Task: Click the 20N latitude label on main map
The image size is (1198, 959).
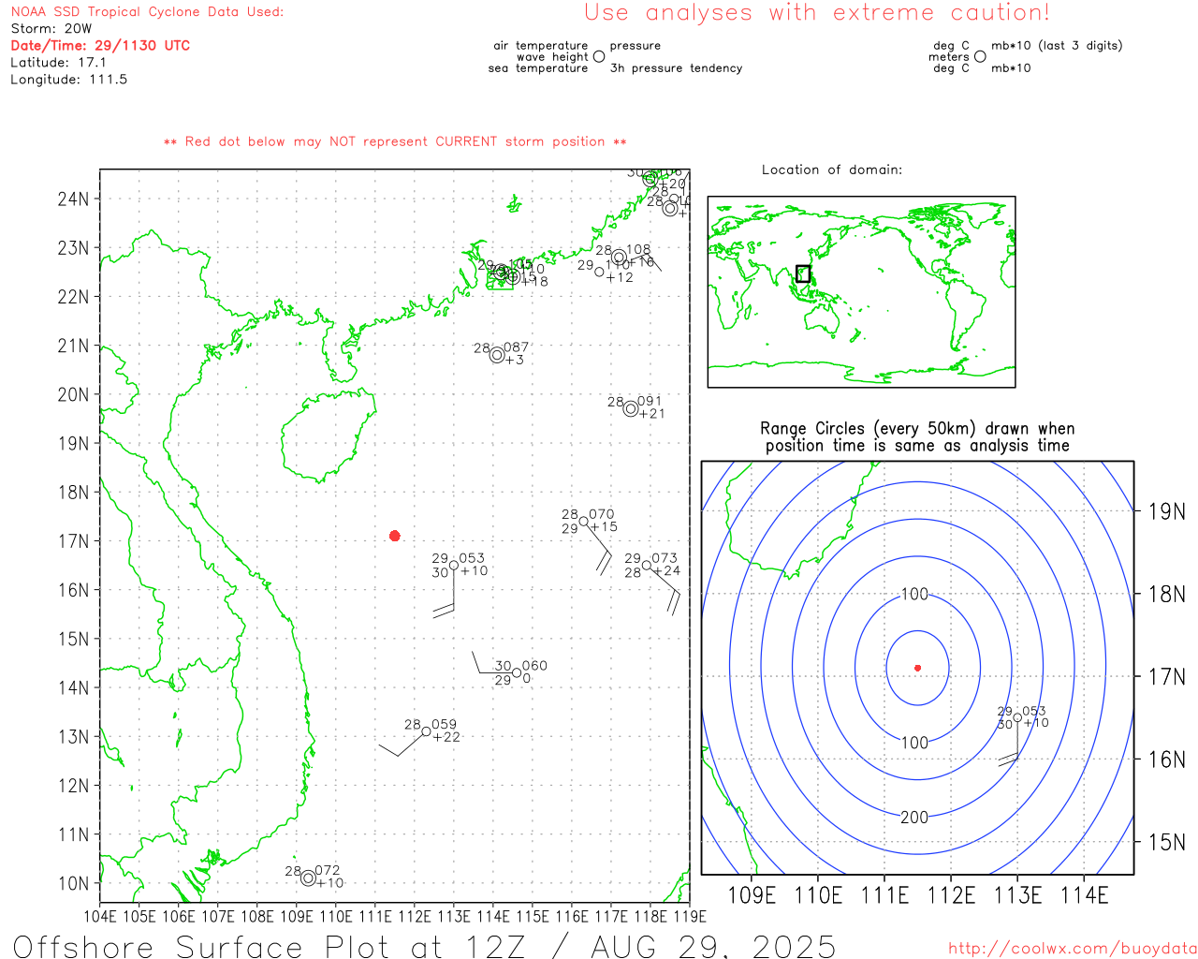Action: (73, 394)
